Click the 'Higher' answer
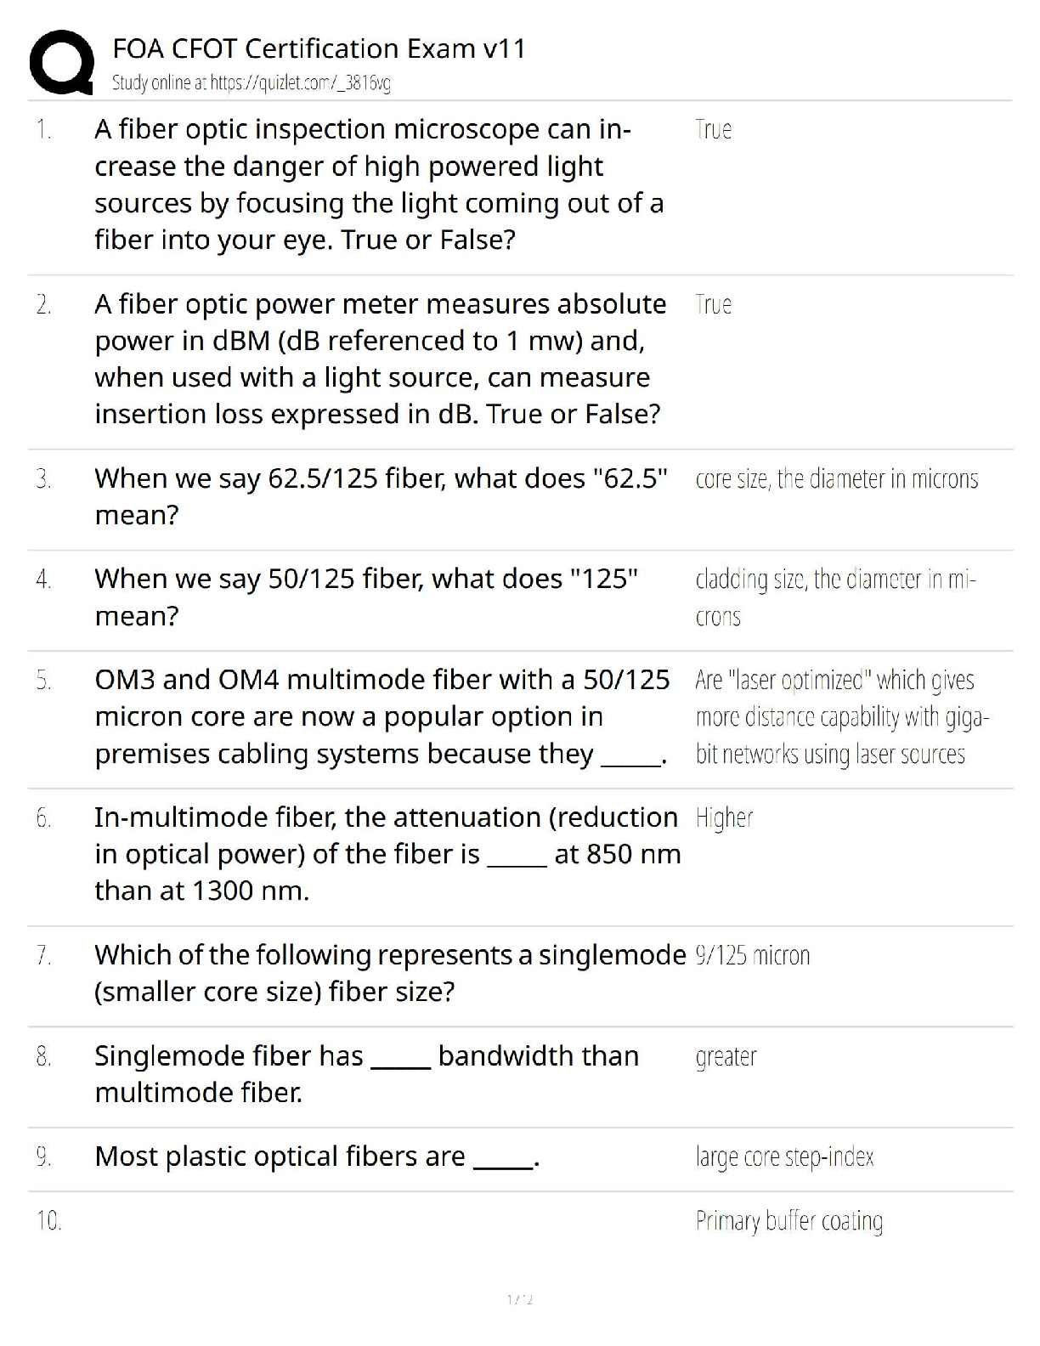The image size is (1040, 1346). pos(724,818)
